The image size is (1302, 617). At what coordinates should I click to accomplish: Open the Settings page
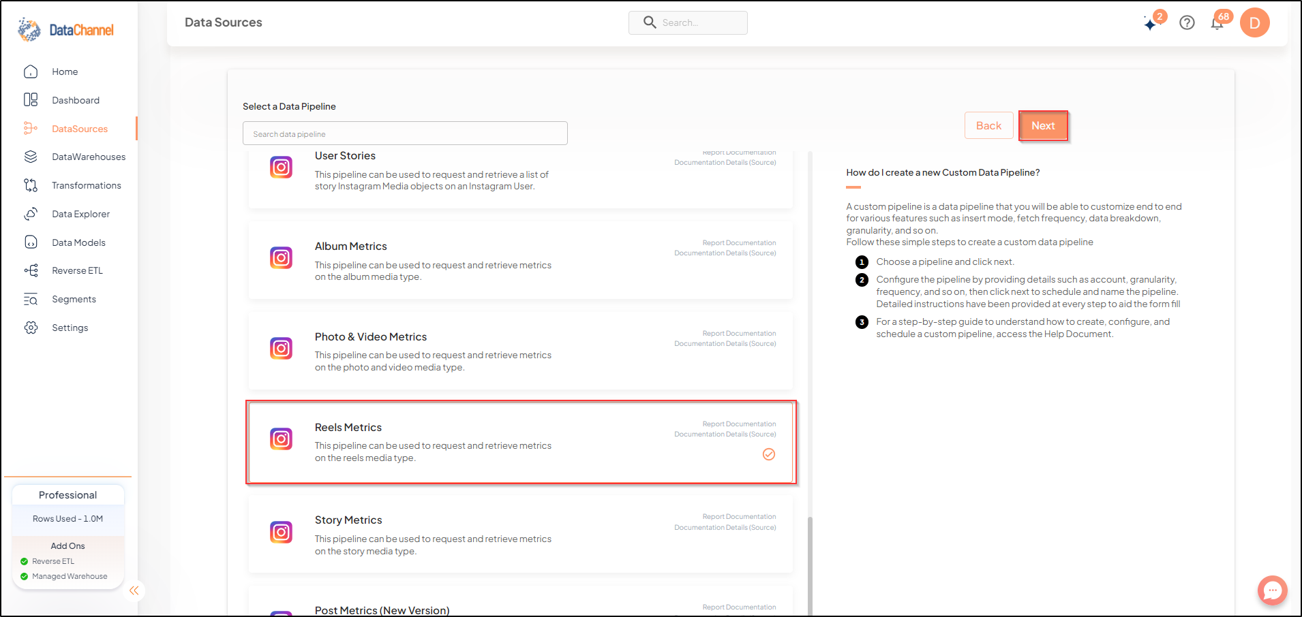70,328
